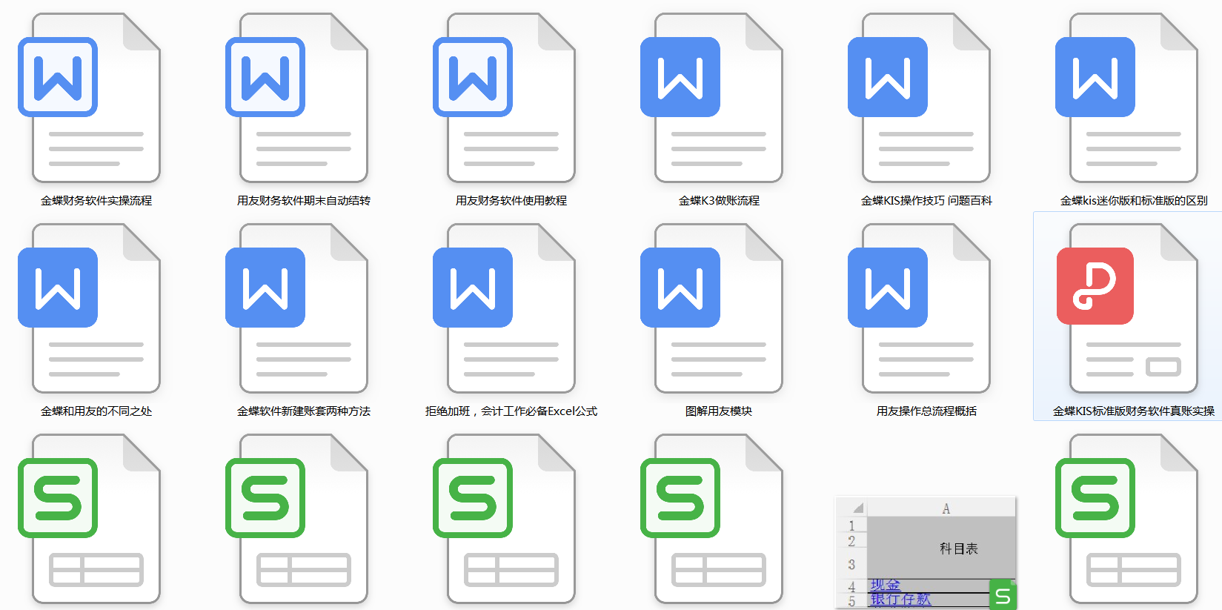The width and height of the screenshot is (1222, 610).
Task: Select the file name 图解用友模块
Action: (x=719, y=411)
